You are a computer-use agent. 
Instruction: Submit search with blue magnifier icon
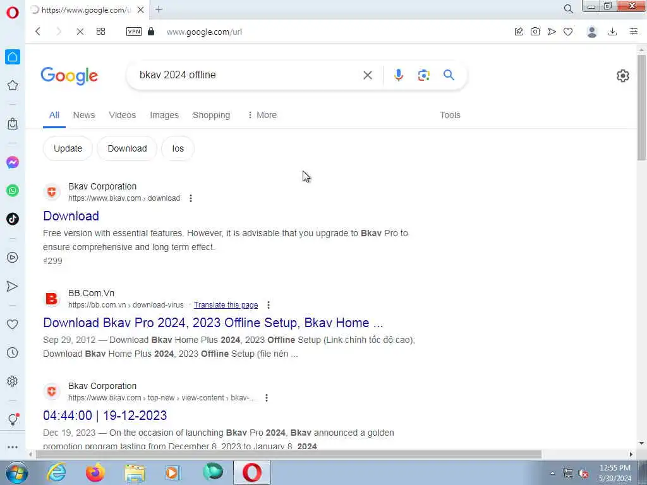449,75
